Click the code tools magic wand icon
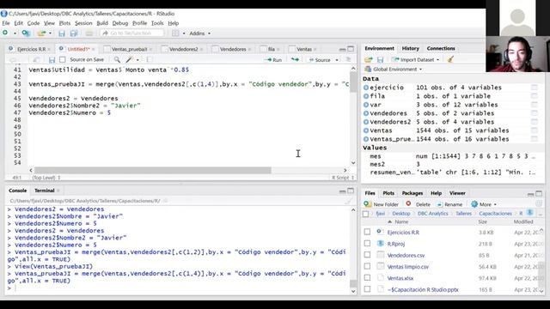550x309 pixels. pos(130,60)
